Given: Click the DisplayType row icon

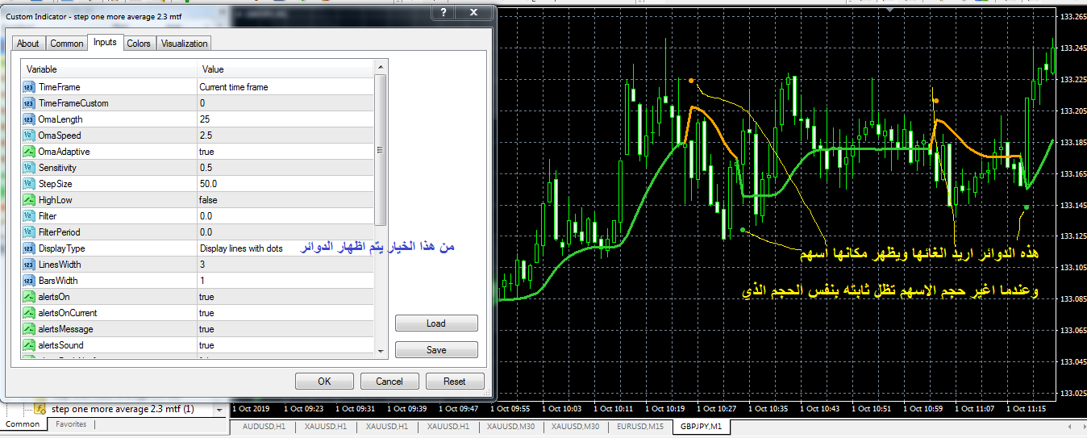Looking at the screenshot, I should coord(28,248).
